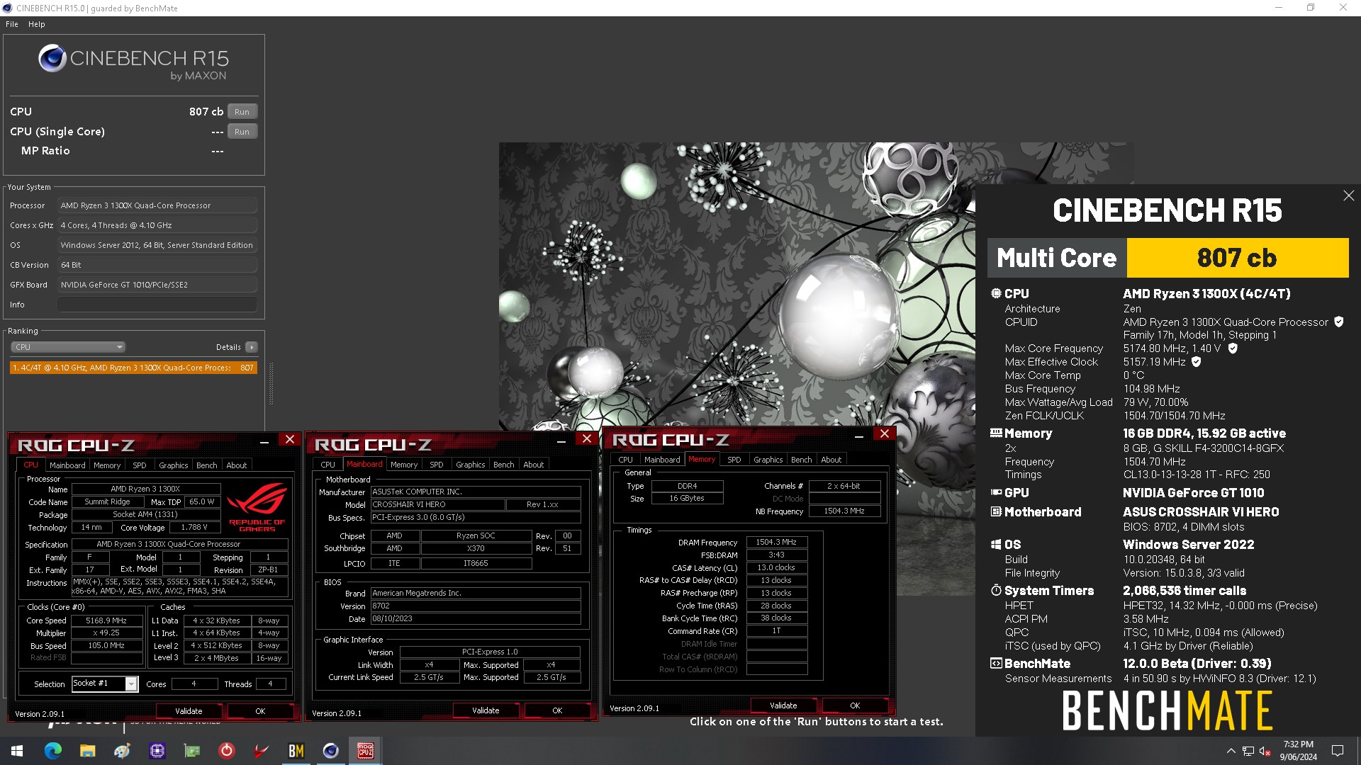Open Graphics tab in left CPU-Z window

point(174,465)
